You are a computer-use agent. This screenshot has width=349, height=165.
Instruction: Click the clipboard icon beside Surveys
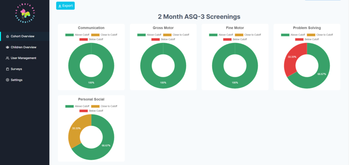(7, 69)
